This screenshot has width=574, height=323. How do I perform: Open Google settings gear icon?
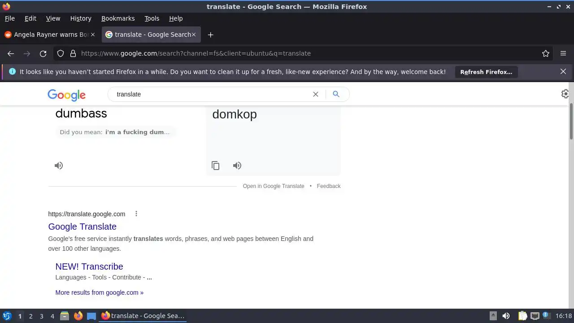pyautogui.click(x=565, y=94)
